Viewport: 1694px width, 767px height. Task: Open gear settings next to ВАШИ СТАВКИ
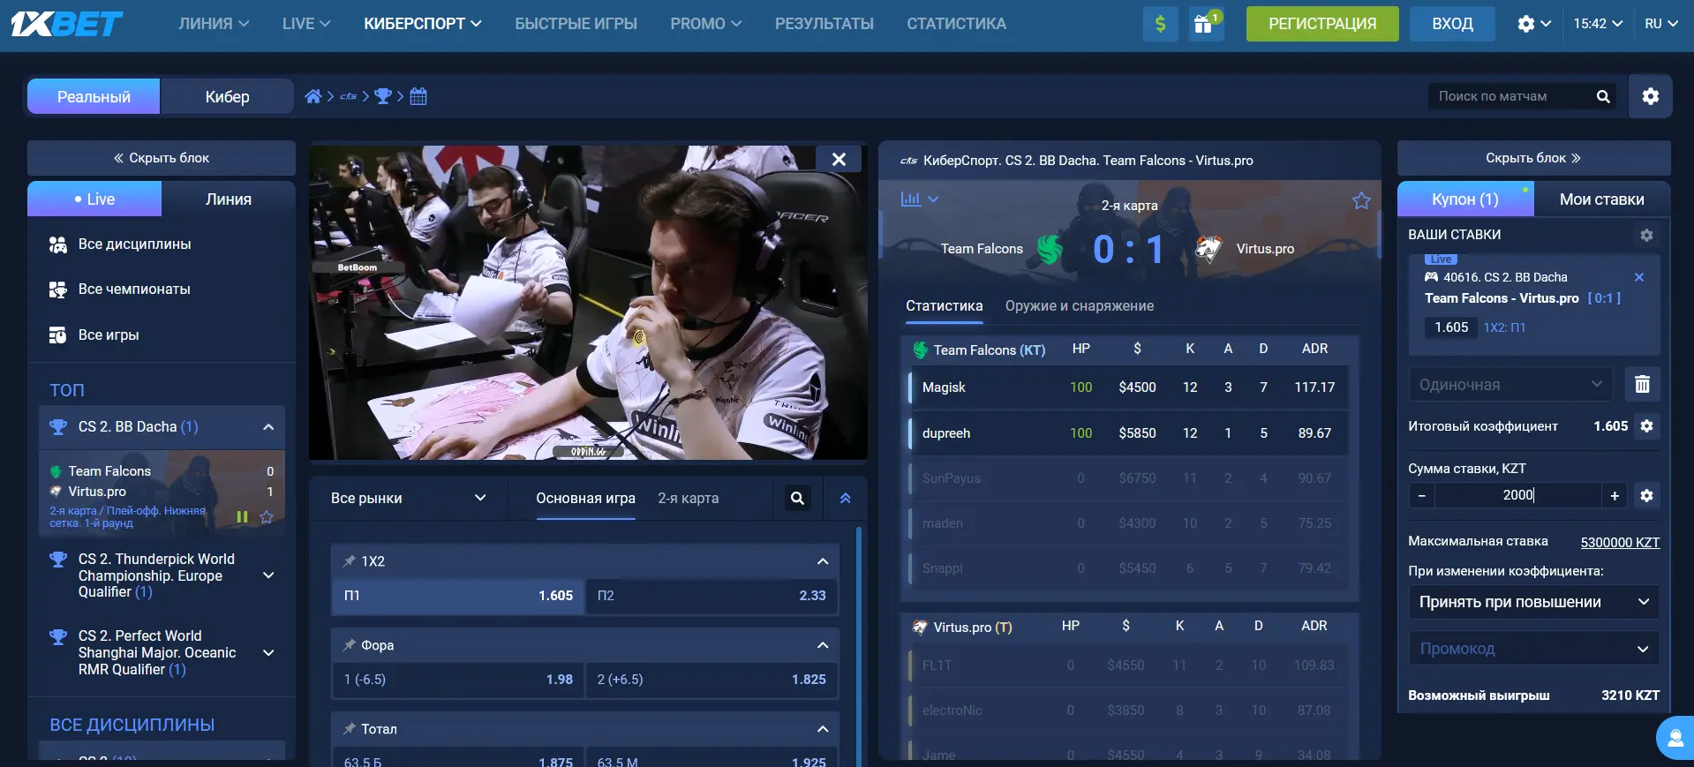click(x=1646, y=235)
